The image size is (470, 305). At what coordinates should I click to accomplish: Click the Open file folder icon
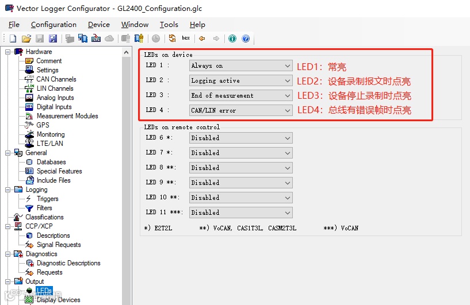tap(26, 38)
